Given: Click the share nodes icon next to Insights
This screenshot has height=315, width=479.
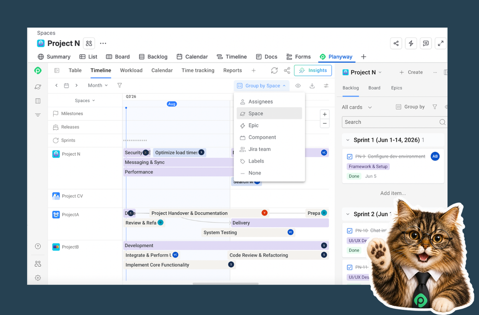Looking at the screenshot, I should coord(287,70).
